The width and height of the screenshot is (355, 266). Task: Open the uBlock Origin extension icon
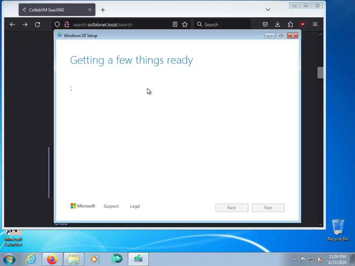pos(302,24)
